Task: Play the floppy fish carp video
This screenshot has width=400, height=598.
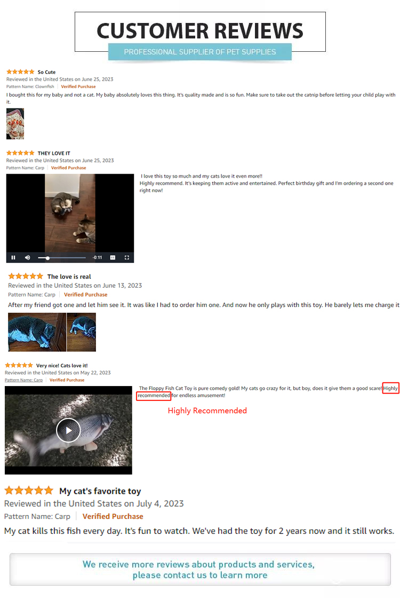Action: coord(69,430)
